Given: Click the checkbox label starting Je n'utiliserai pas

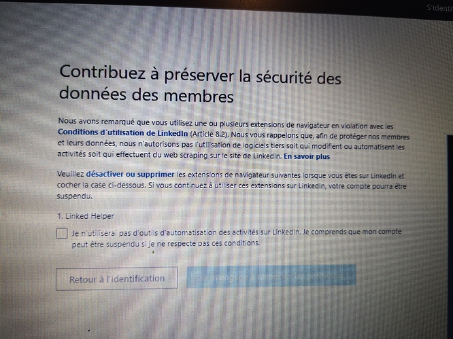Looking at the screenshot, I should point(237,238).
